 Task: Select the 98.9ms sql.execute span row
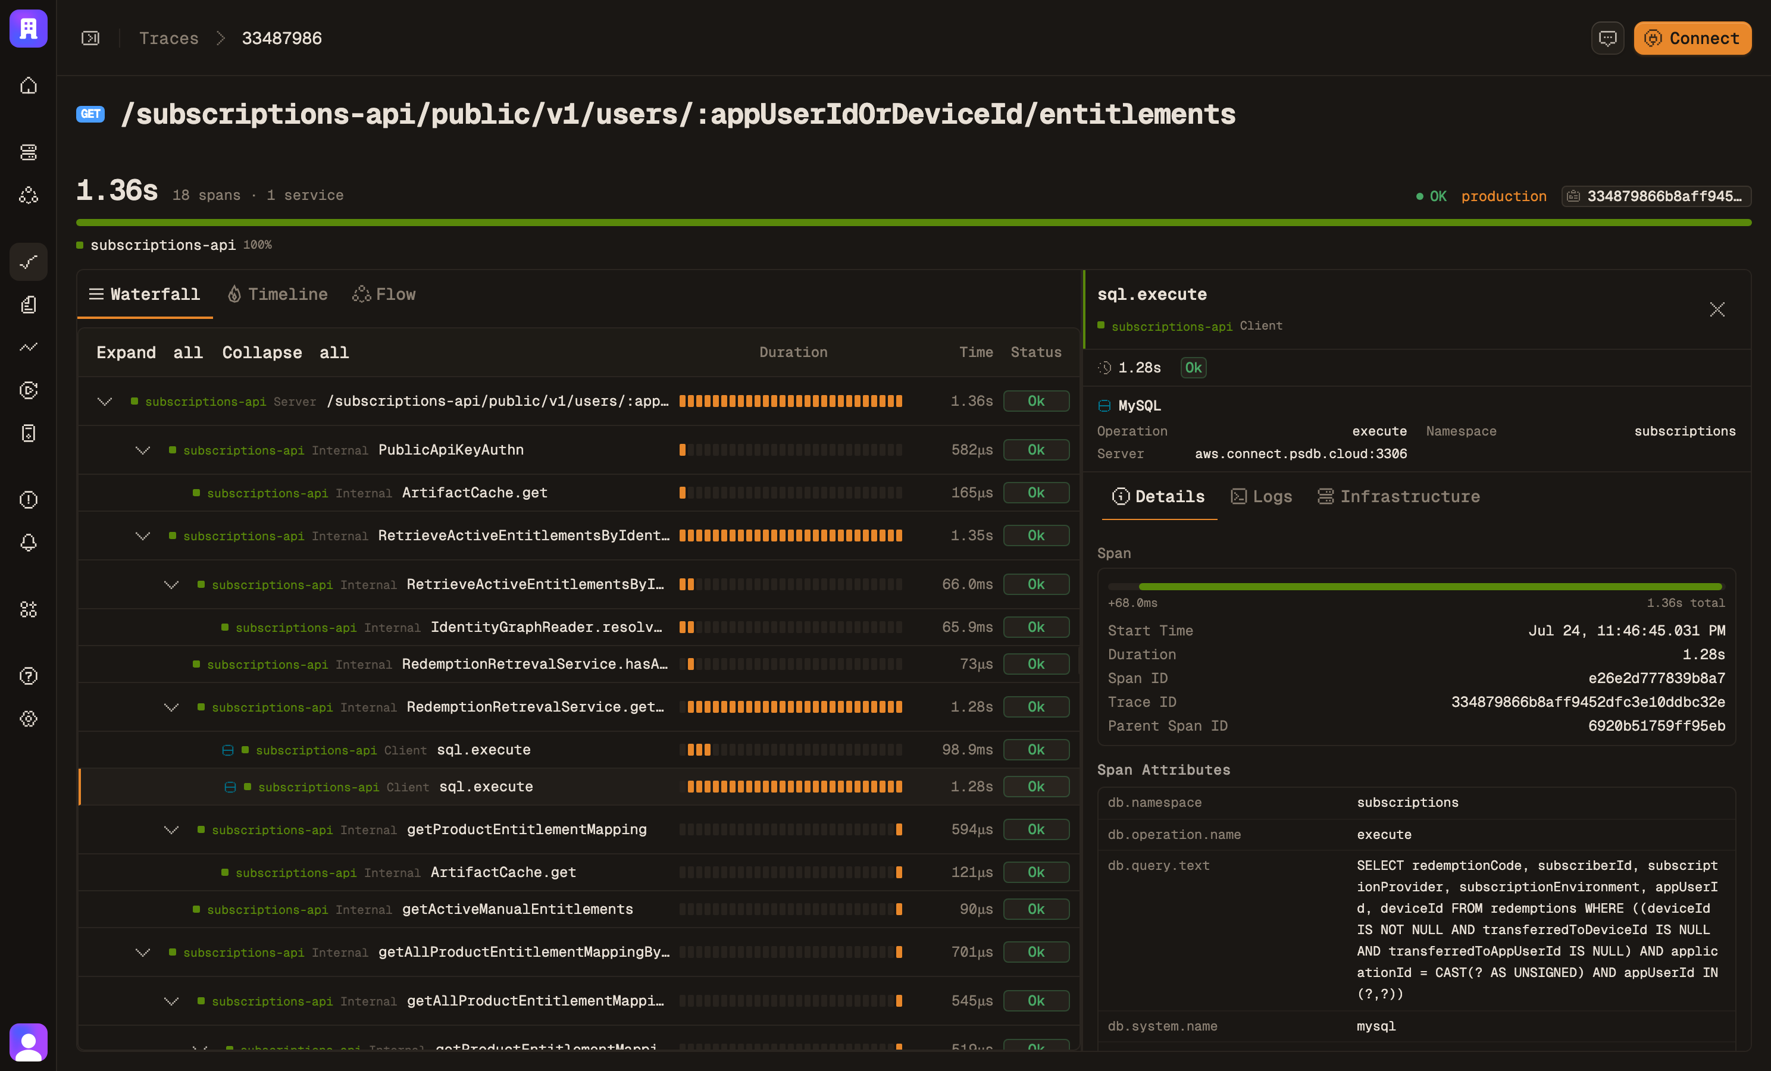578,750
